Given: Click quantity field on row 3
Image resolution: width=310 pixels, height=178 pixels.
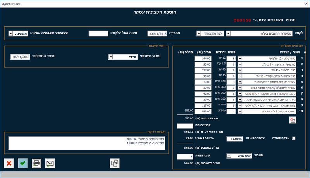Looking at the screenshot, I should (x=231, y=70).
